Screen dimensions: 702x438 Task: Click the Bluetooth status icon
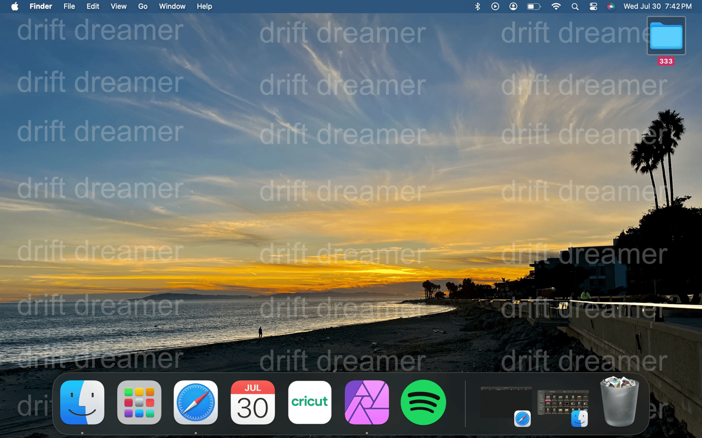point(477,7)
